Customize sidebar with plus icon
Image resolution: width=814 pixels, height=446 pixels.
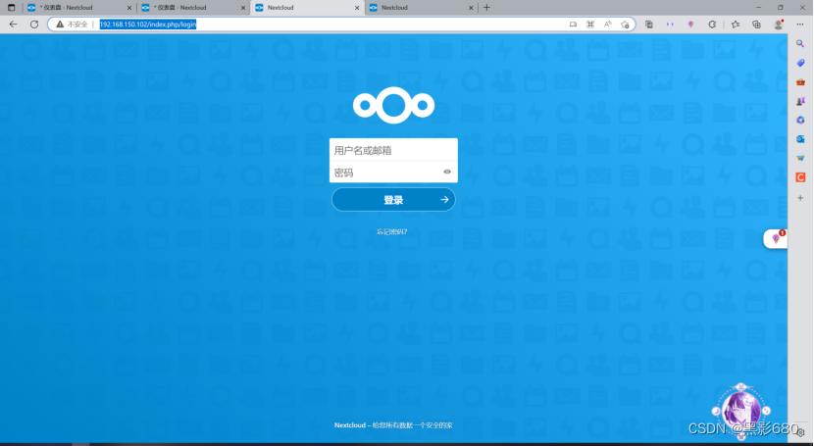coord(800,198)
